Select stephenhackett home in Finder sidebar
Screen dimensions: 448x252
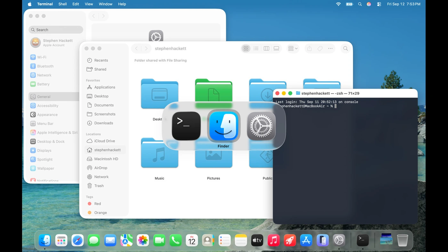click(105, 150)
